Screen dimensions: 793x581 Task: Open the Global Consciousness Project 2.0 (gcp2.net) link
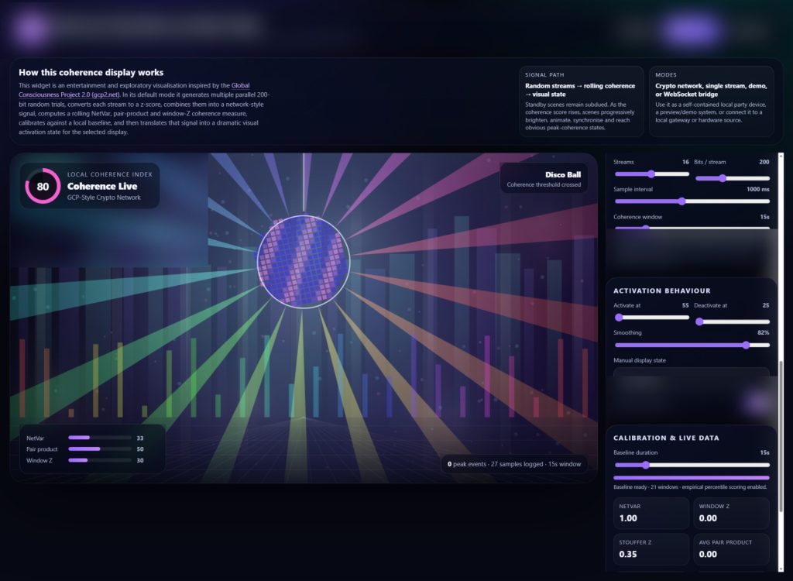134,90
